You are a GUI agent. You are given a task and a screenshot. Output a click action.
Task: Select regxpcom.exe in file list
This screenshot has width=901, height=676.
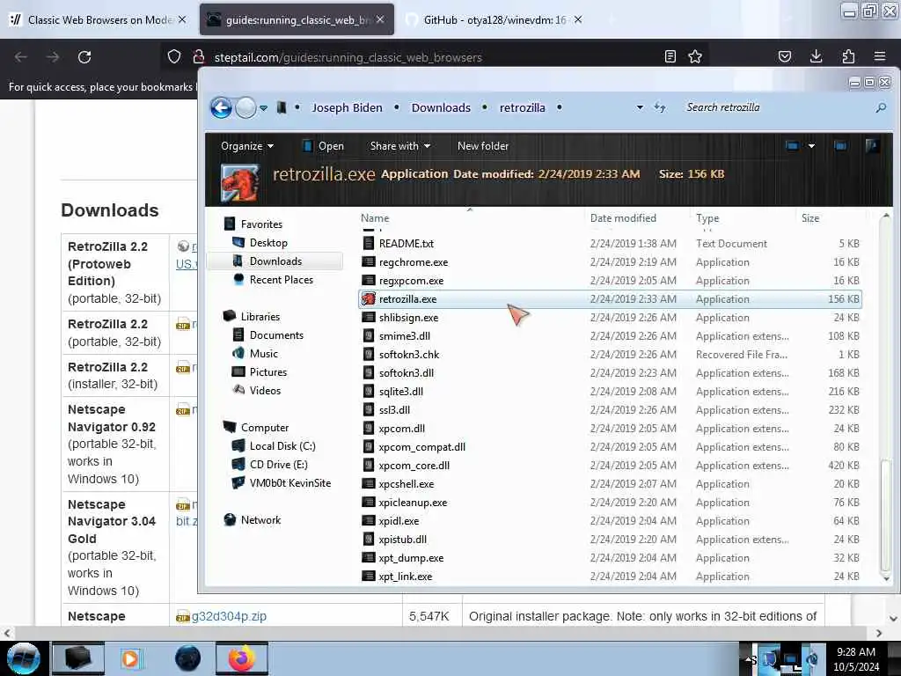point(411,281)
